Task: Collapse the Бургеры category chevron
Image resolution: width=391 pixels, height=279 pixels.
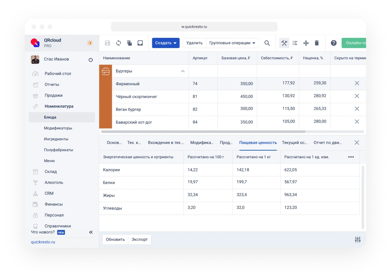Action: pos(183,71)
